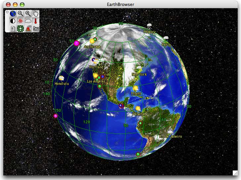
Task: Collapse the tool palette using round button
Action: (7, 12)
